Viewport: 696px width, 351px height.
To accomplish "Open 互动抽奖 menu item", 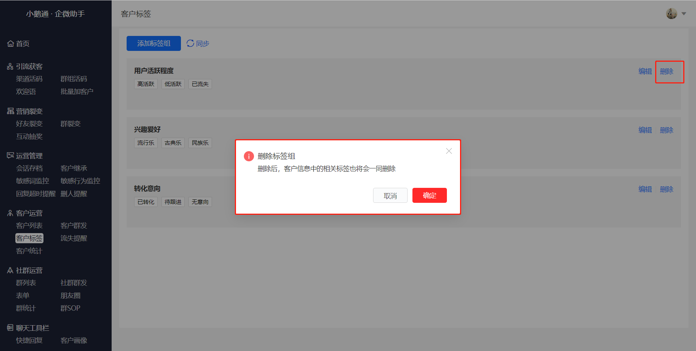I will point(29,137).
